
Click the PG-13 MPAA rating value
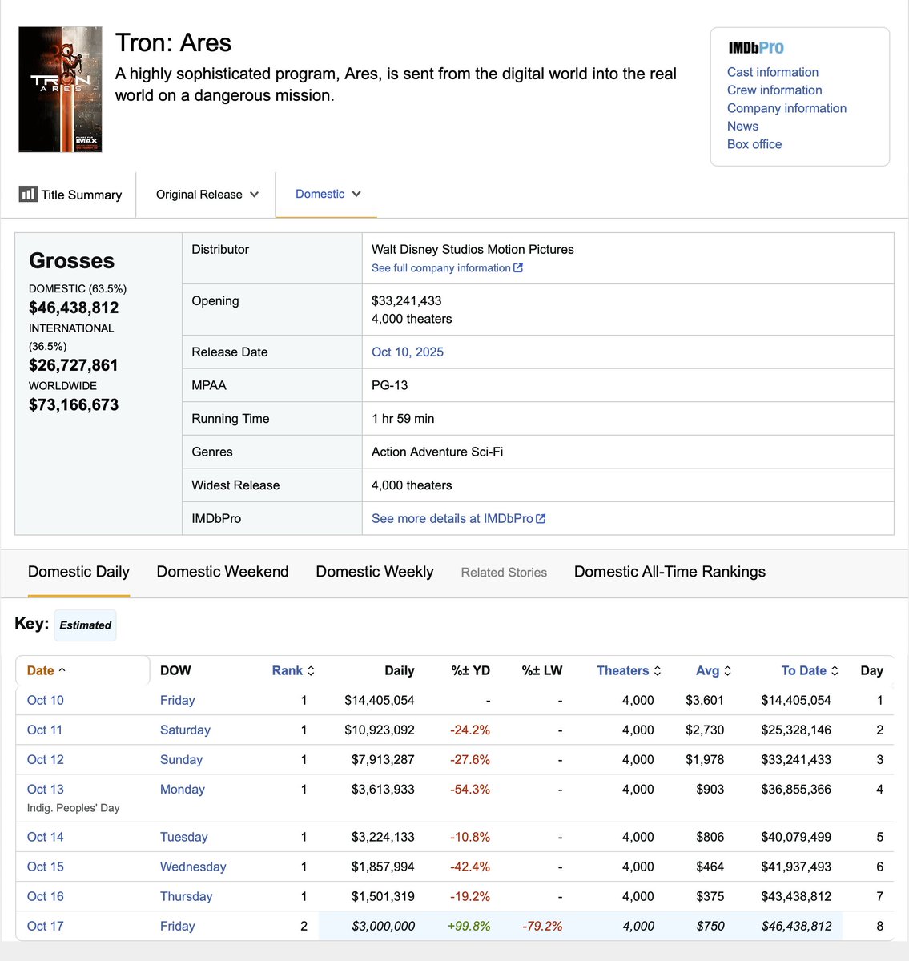click(389, 385)
